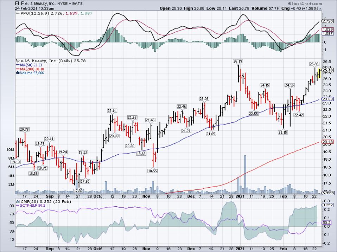Click the black PPO legend line marker
The height and width of the screenshot is (252, 337).
click(18, 13)
